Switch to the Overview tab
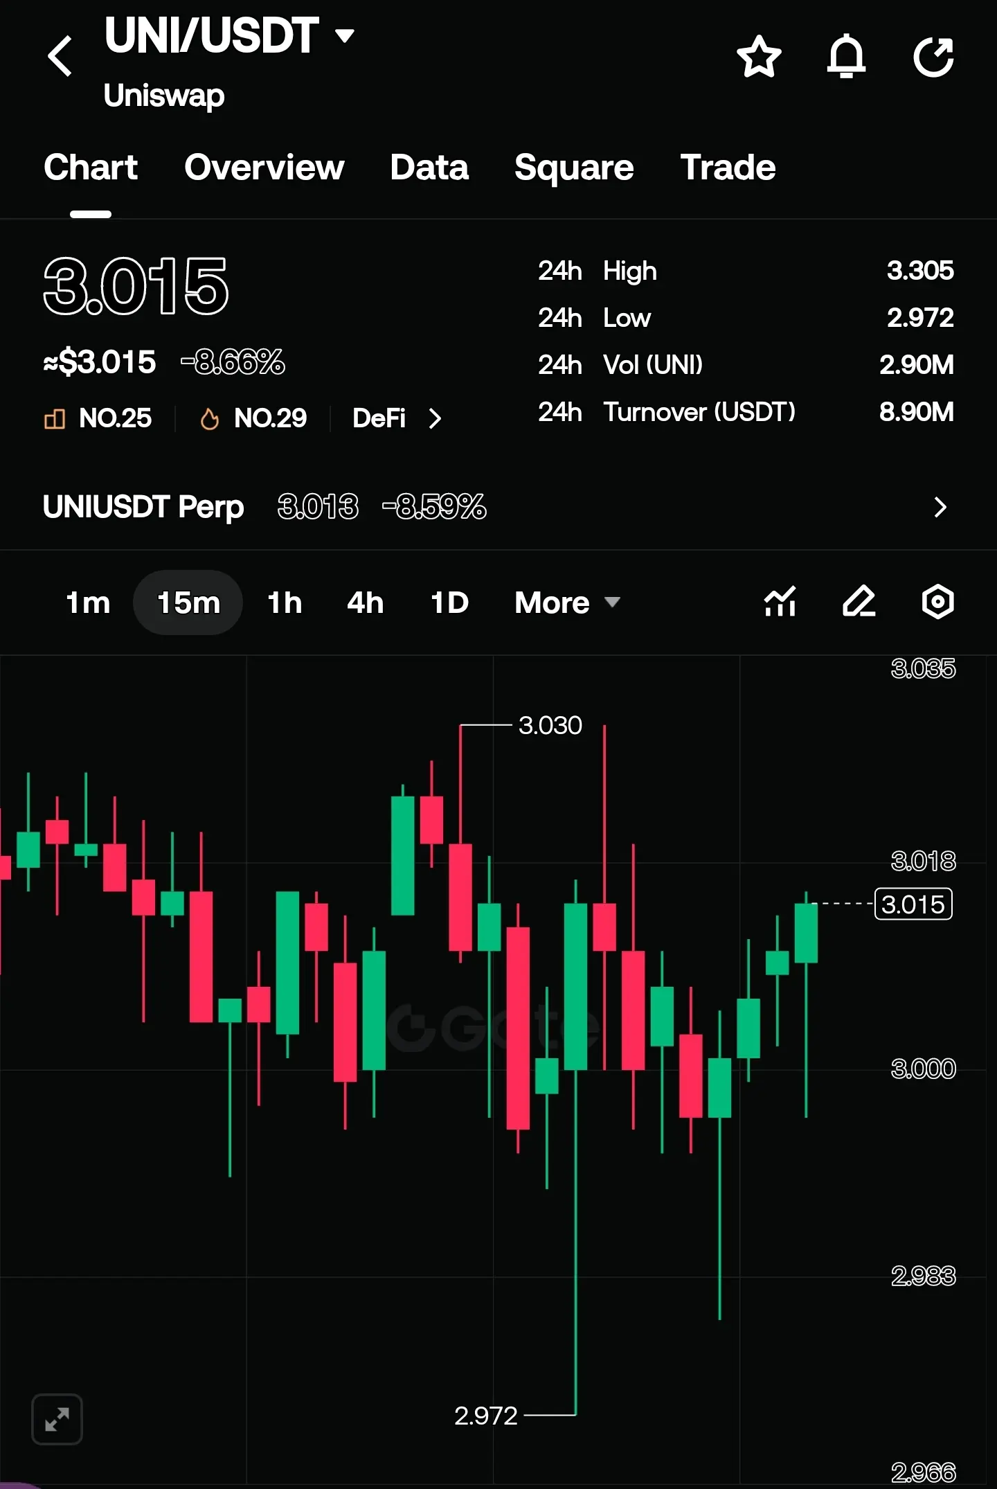 pyautogui.click(x=264, y=168)
